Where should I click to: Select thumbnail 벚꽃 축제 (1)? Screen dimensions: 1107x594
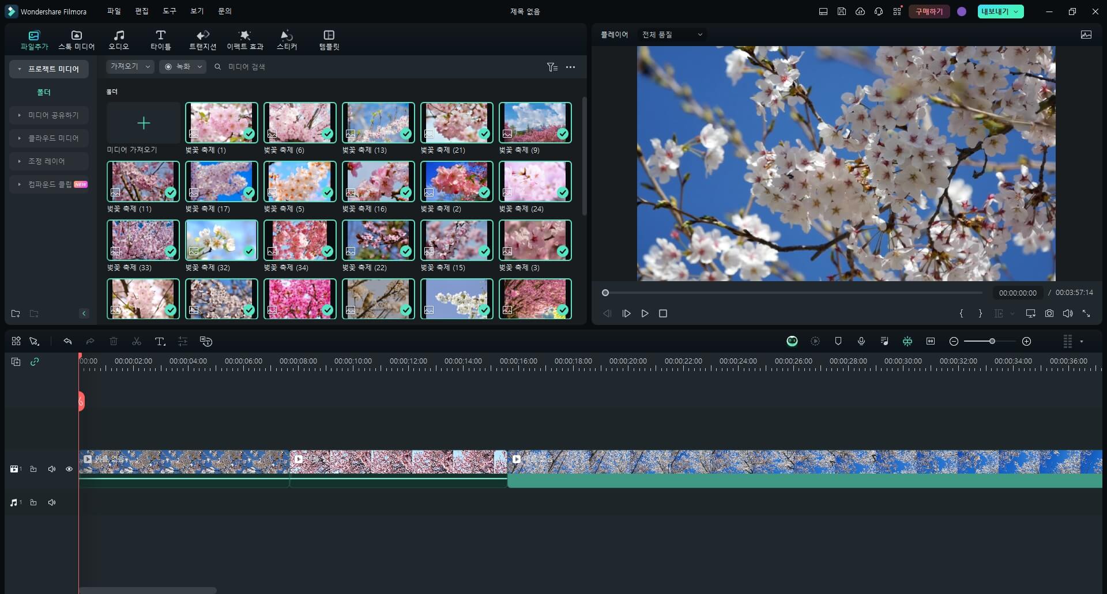pos(221,123)
